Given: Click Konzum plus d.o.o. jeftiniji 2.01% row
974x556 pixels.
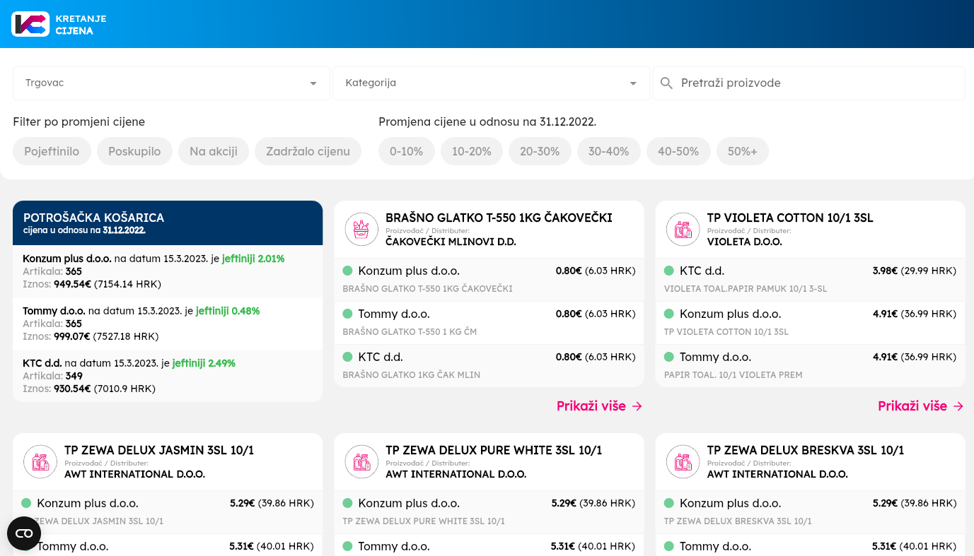Looking at the screenshot, I should click(x=168, y=271).
